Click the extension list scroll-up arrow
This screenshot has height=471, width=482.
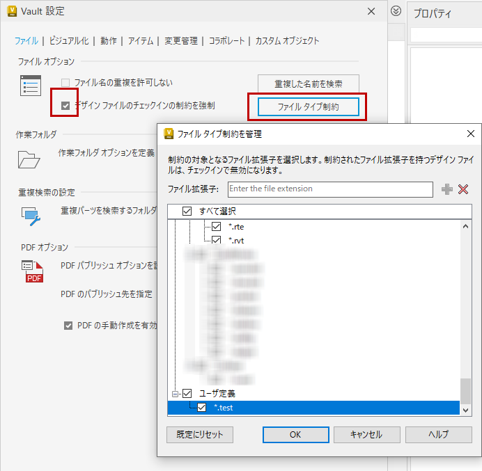(465, 227)
